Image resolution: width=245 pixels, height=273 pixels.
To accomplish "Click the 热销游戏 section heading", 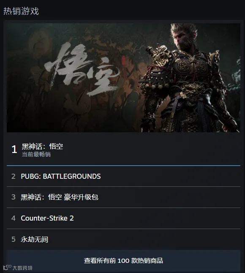I will click(x=21, y=11).
